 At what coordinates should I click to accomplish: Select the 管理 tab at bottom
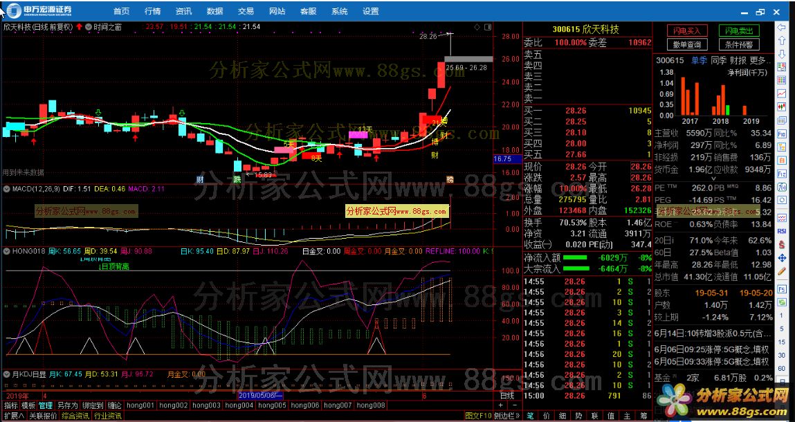tap(45, 405)
